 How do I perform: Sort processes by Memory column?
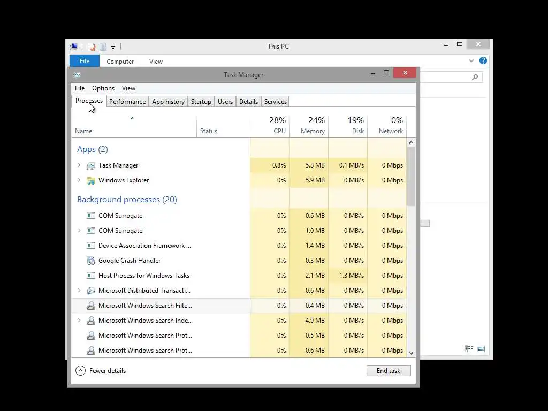pyautogui.click(x=309, y=126)
